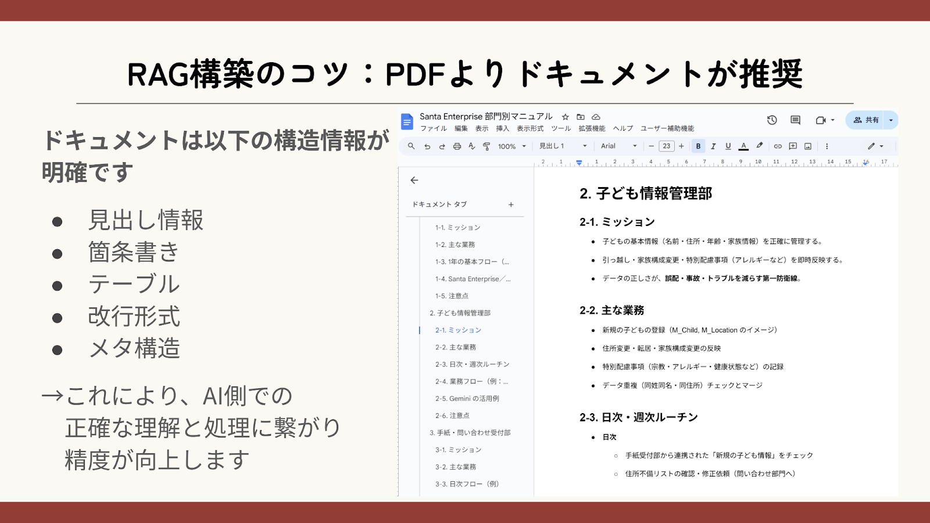Open the ファイル menu

(x=433, y=128)
